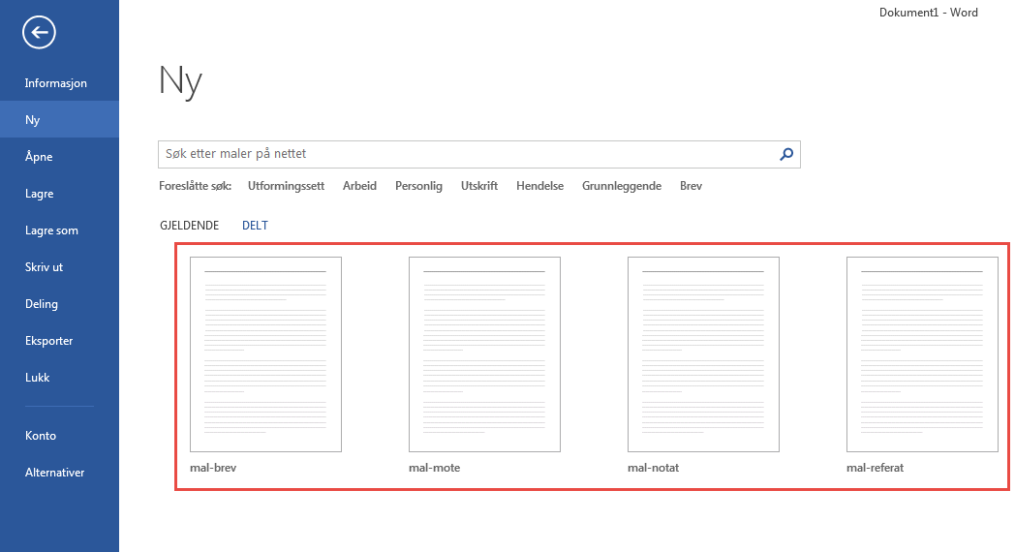Image resolution: width=1015 pixels, height=552 pixels.
Task: Open Lagre som in sidebar
Action: [59, 230]
